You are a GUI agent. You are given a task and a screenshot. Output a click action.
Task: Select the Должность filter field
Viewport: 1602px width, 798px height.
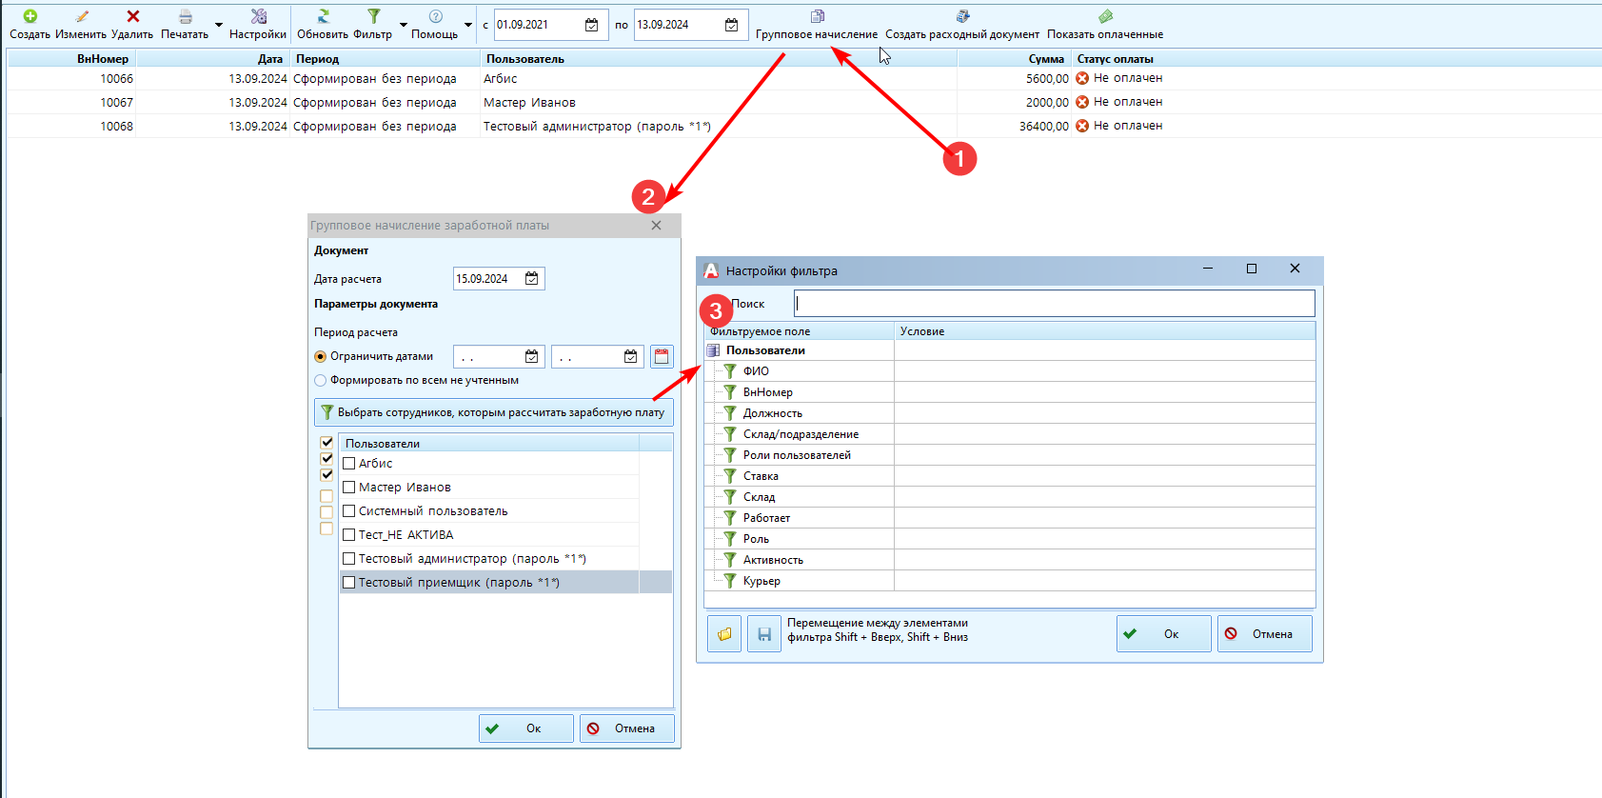point(772,413)
